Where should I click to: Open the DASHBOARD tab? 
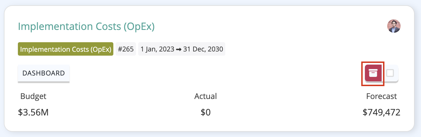tap(44, 73)
